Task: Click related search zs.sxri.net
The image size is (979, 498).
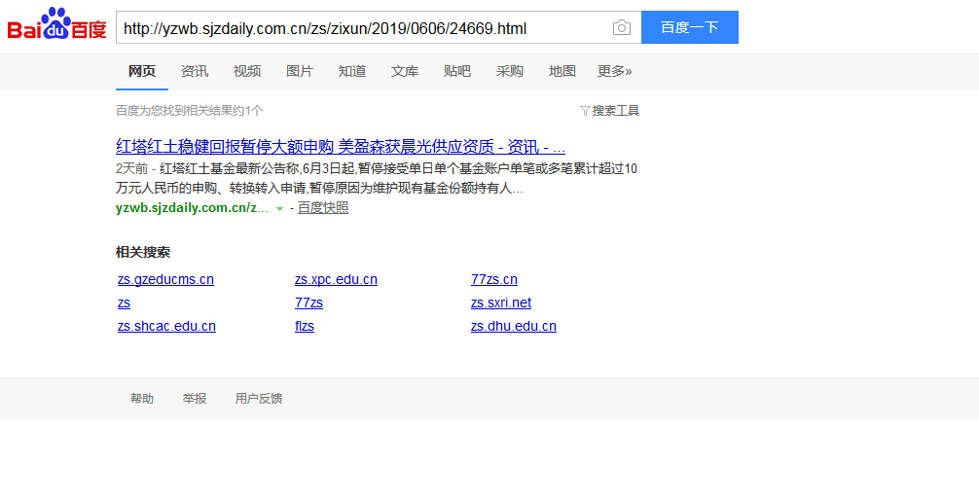Action: tap(501, 302)
